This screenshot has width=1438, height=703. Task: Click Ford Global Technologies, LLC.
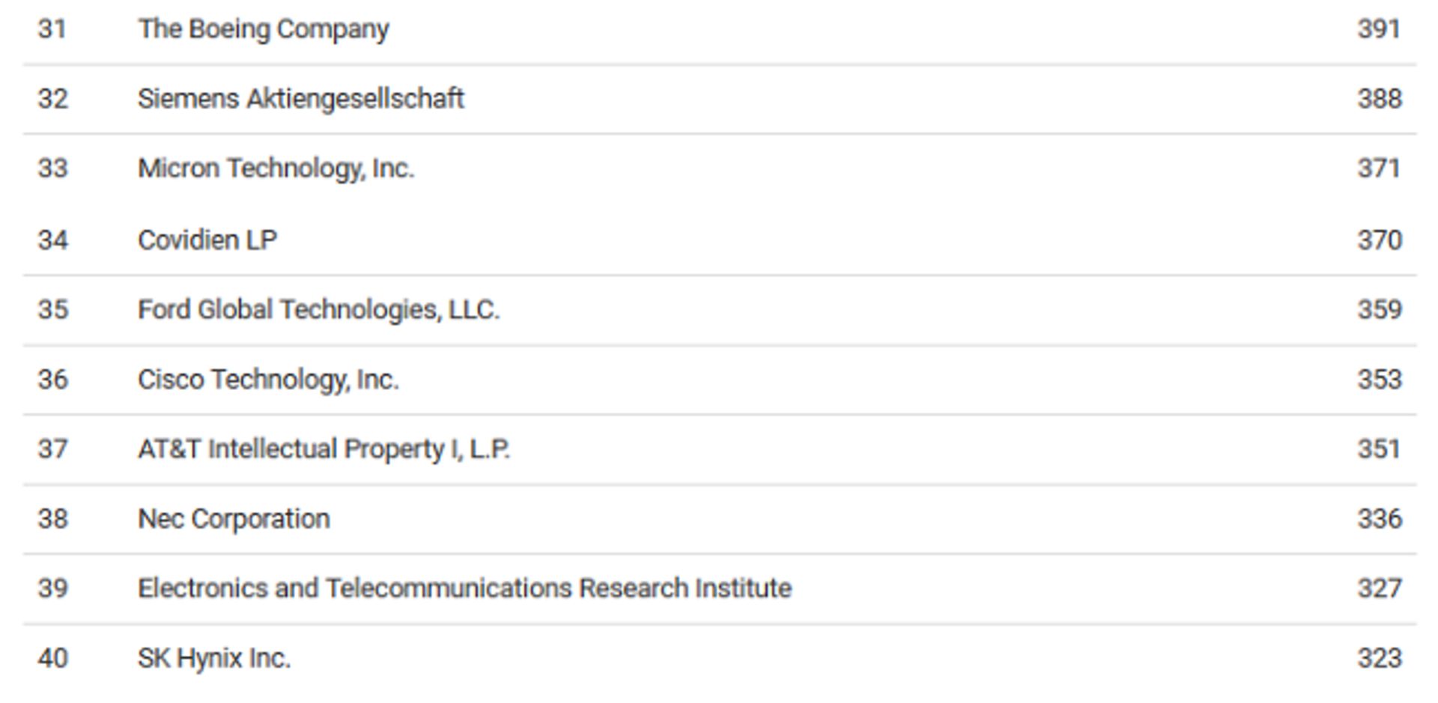(318, 310)
